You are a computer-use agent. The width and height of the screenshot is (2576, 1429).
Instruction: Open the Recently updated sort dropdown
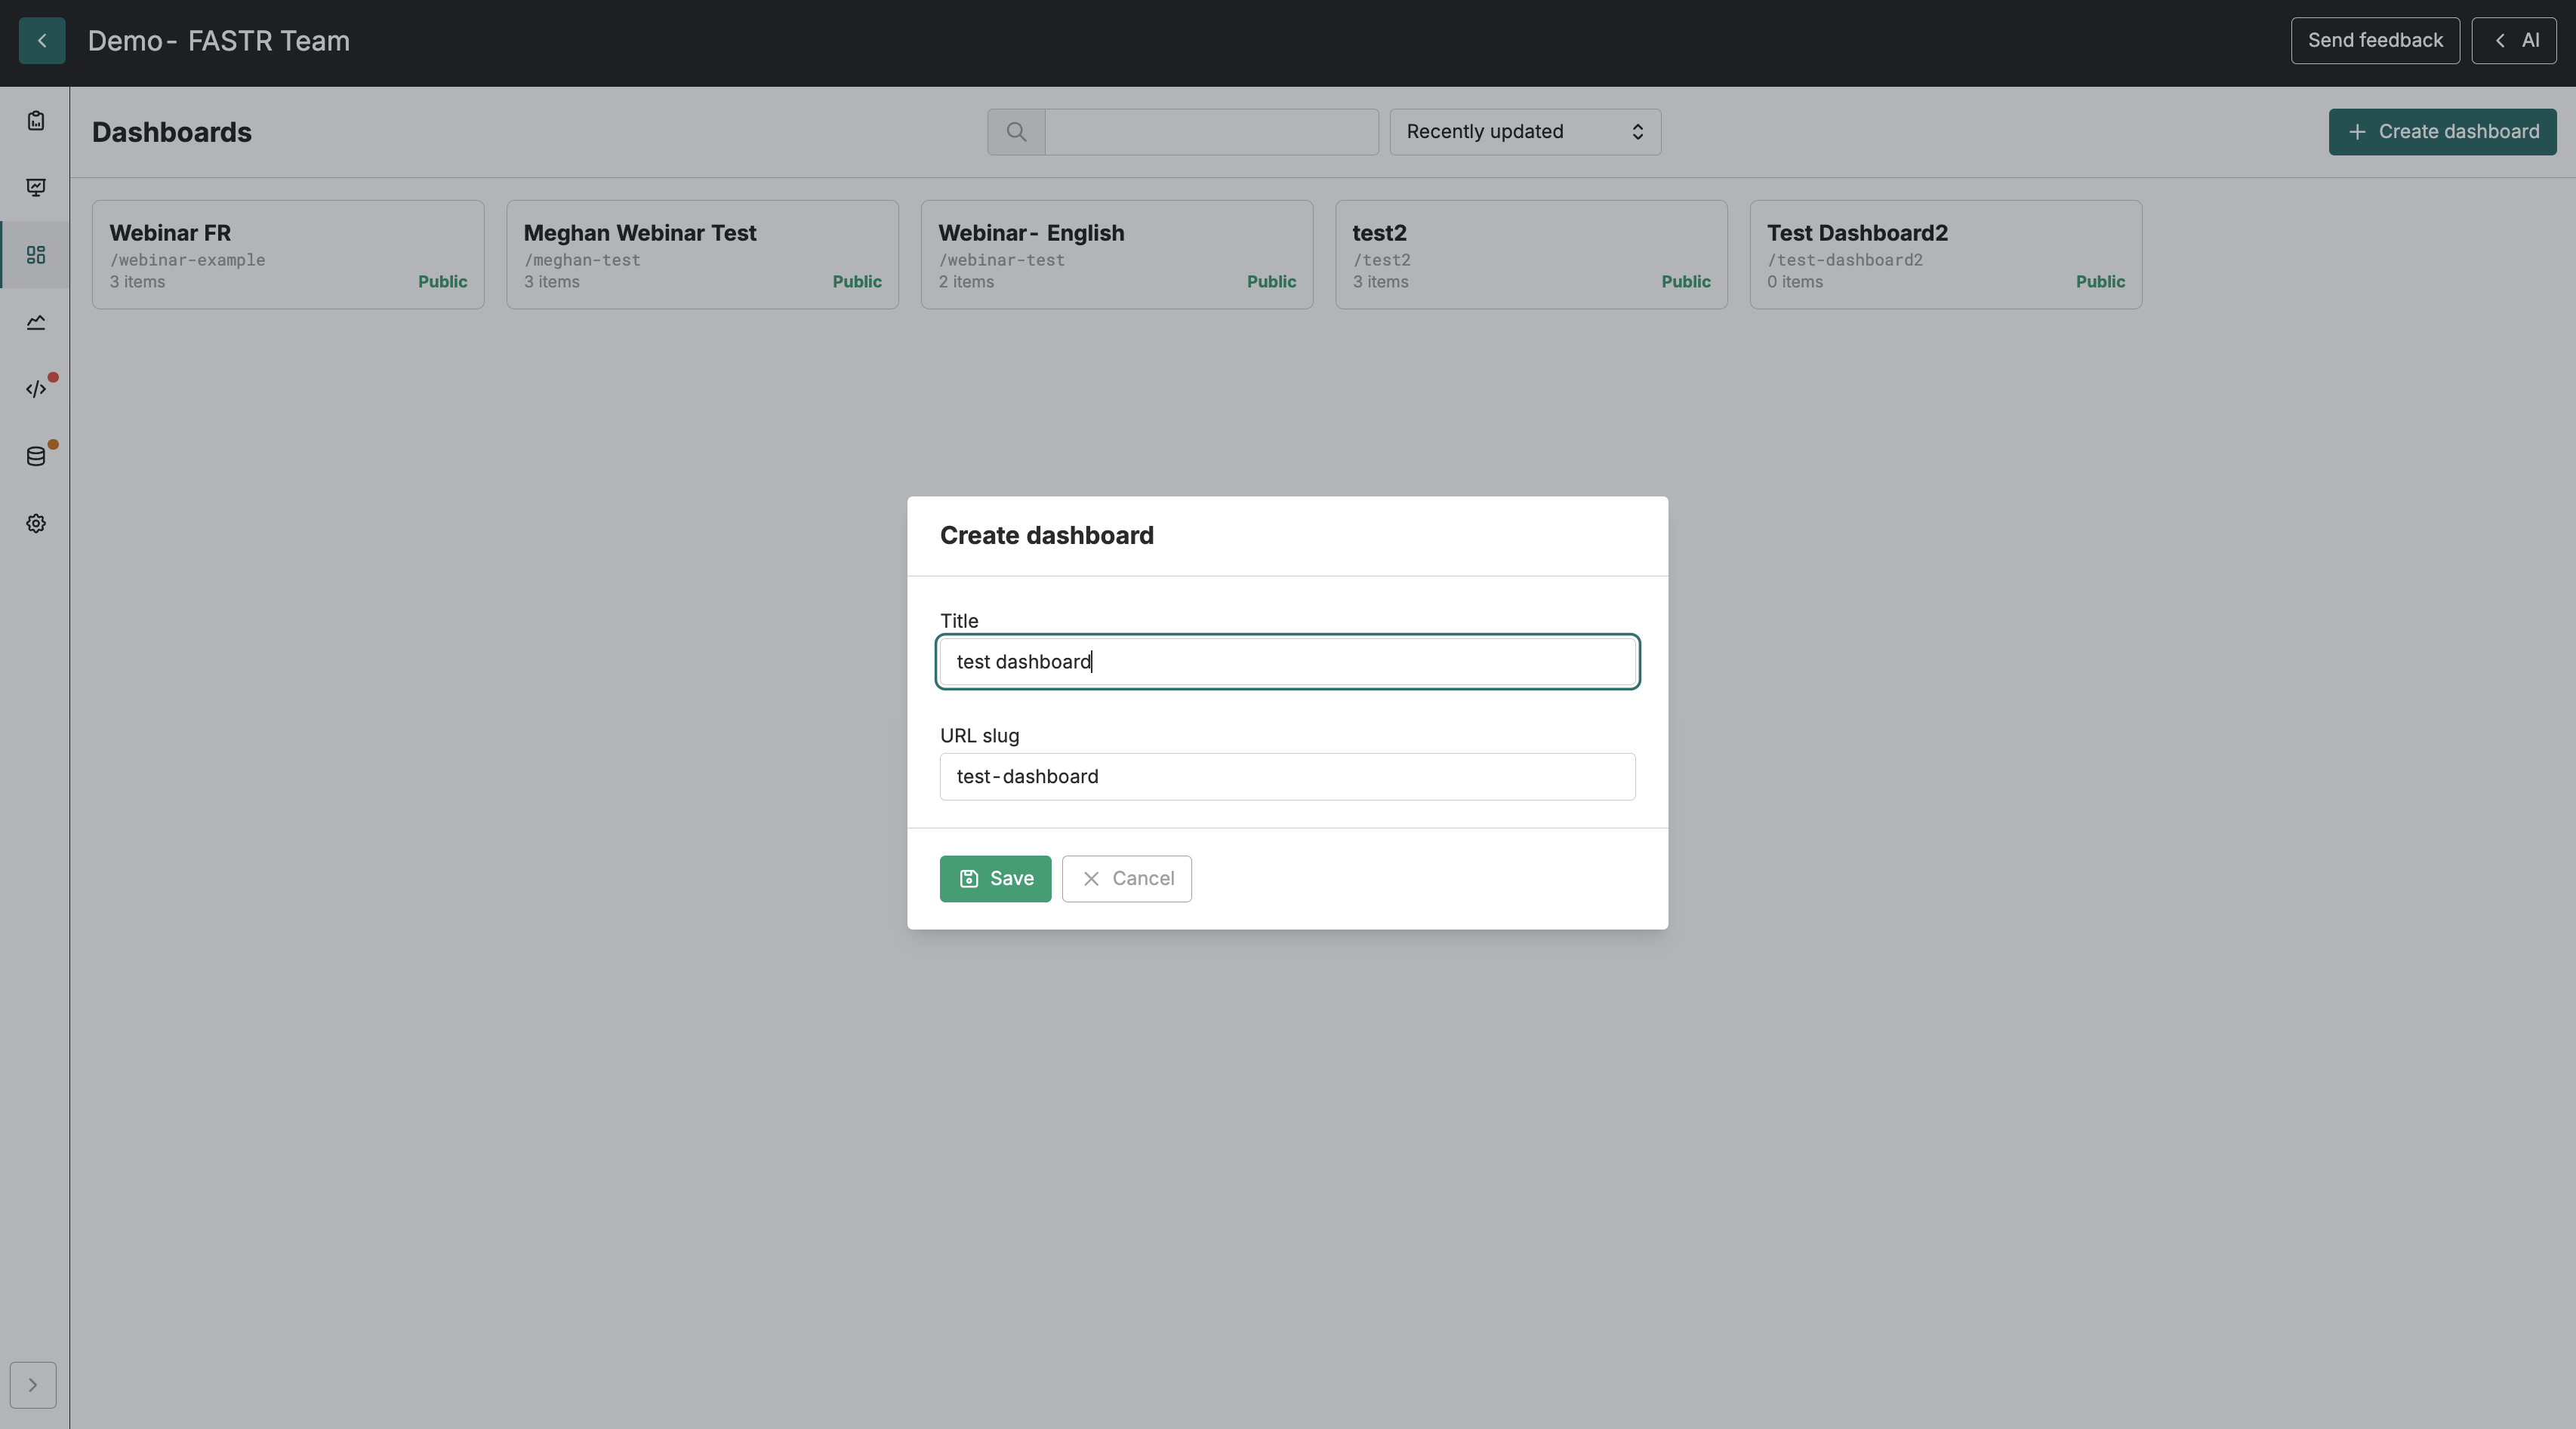tap(1525, 132)
